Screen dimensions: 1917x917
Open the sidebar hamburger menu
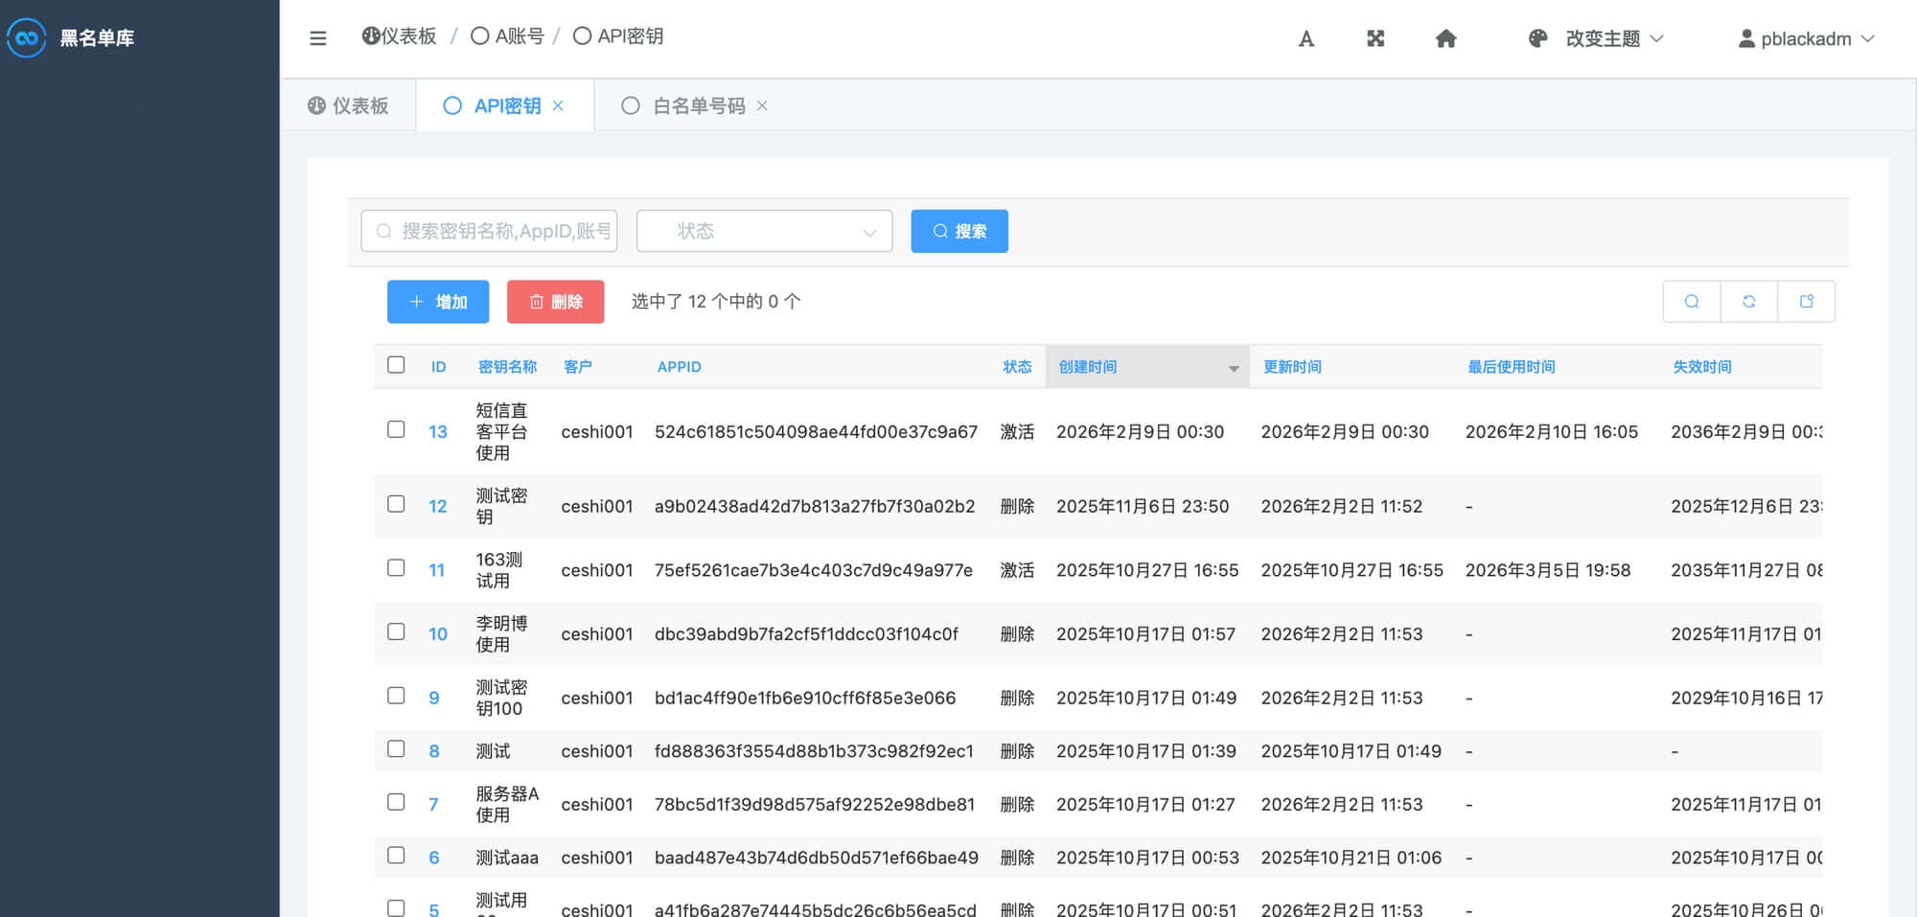[x=317, y=37]
